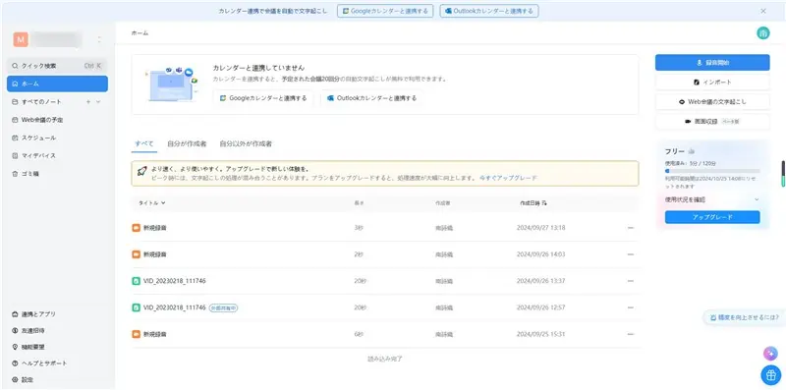Open the more menu for the 2024/09/26 12:57 row
The height and width of the screenshot is (390, 786).
[631, 307]
